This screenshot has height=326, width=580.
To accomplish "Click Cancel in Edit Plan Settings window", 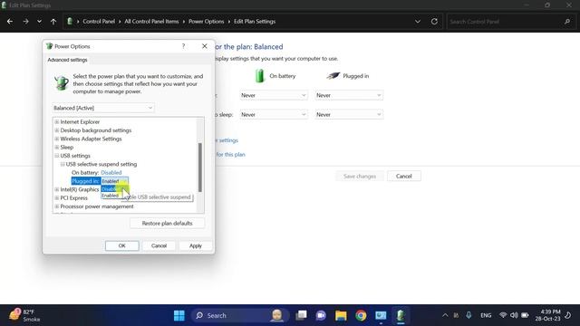I will click(404, 177).
